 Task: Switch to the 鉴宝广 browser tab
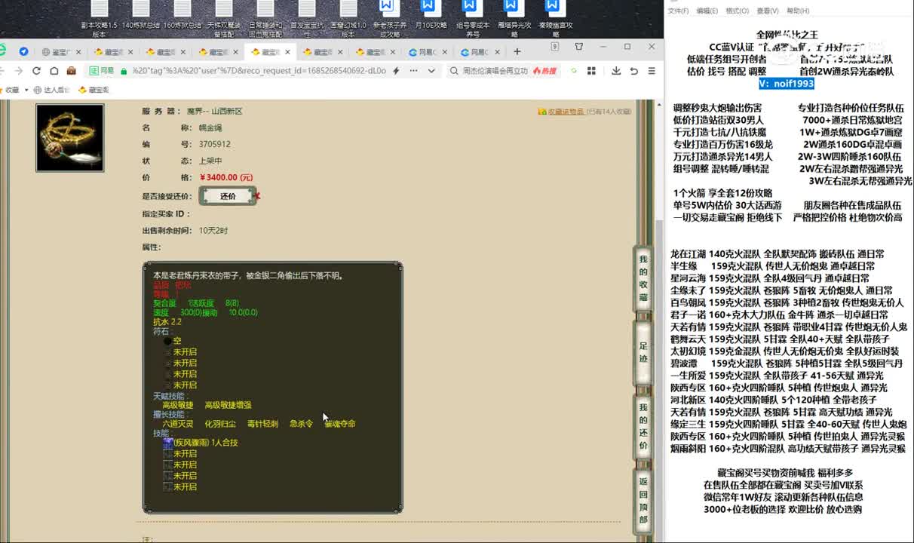[63, 52]
